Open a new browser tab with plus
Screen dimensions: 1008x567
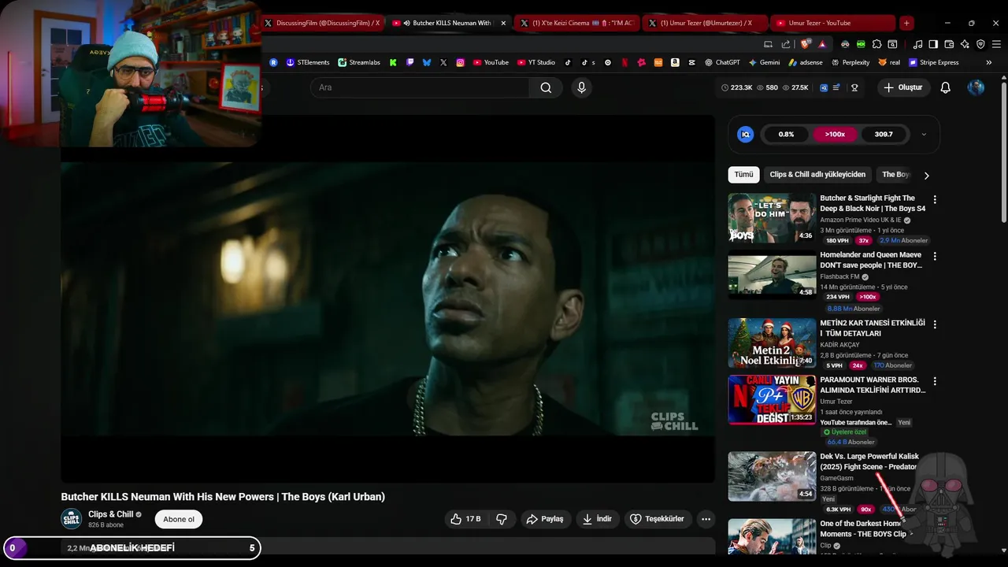(906, 23)
